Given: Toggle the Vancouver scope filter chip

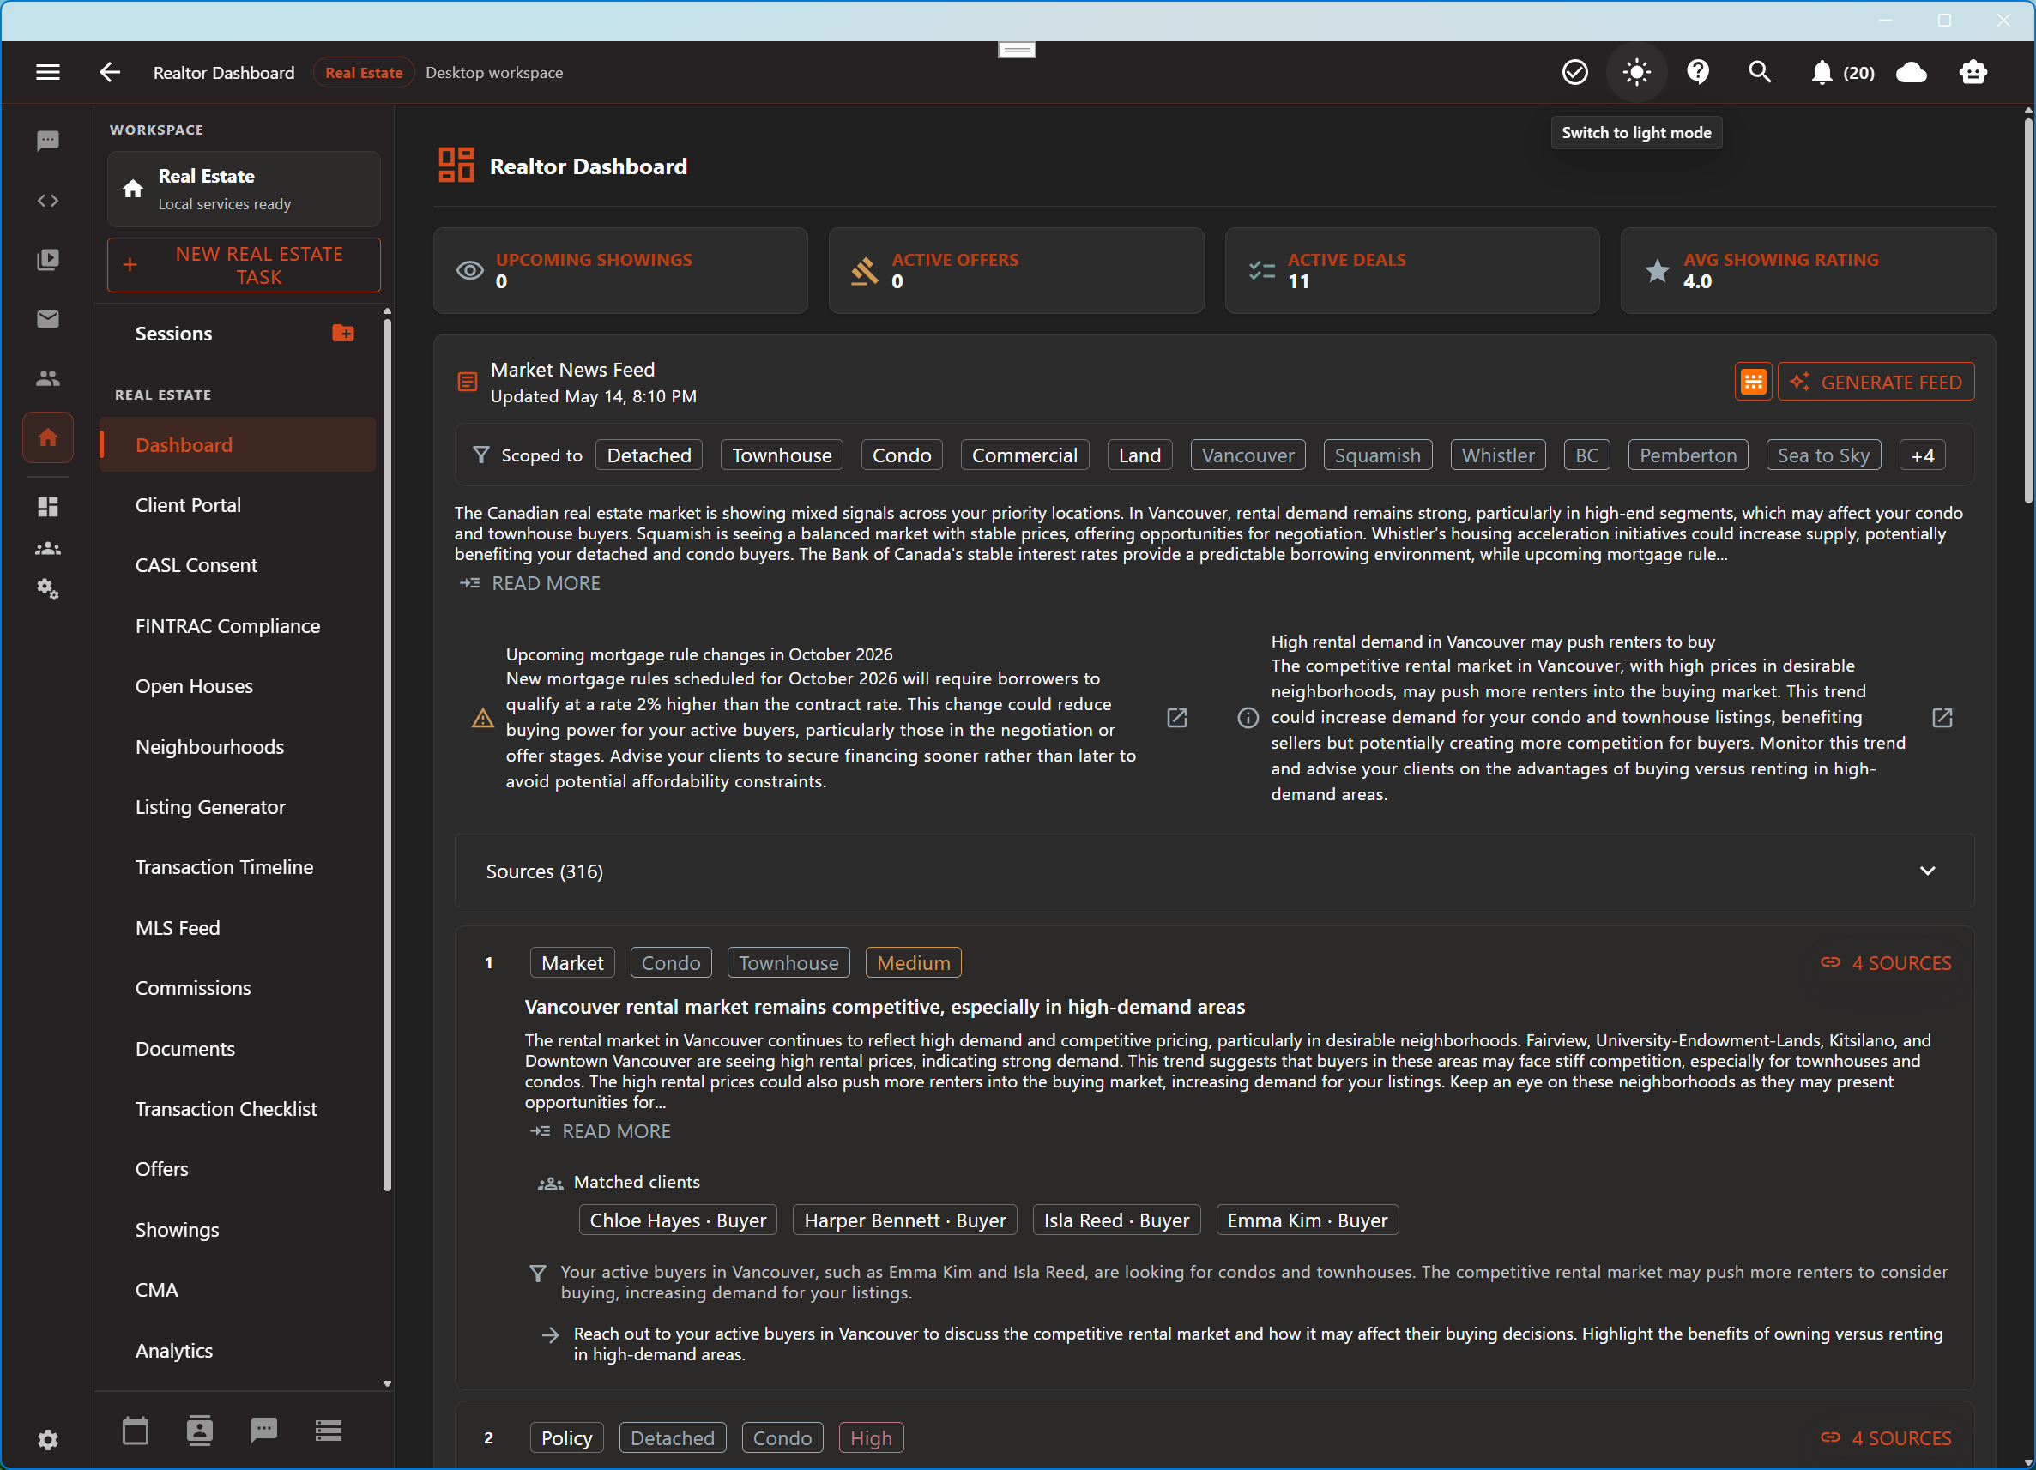Looking at the screenshot, I should 1248,455.
